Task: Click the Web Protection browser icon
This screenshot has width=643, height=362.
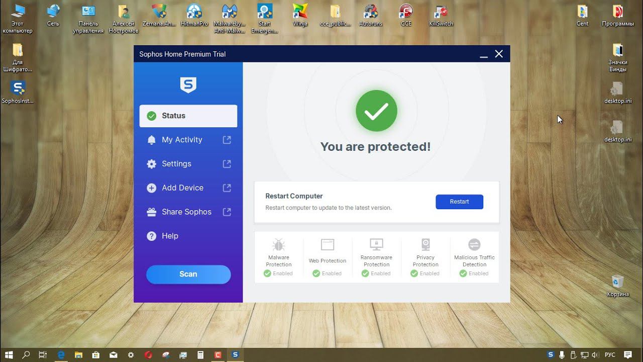Action: 328,245
